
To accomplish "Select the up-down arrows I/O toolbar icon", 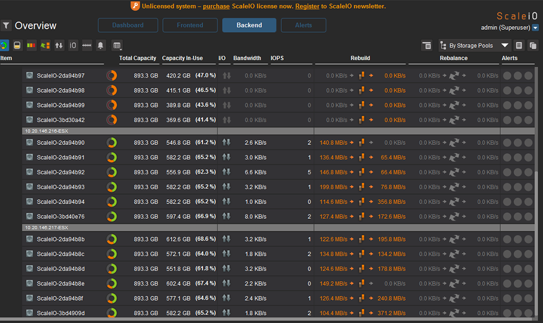I will [x=59, y=46].
